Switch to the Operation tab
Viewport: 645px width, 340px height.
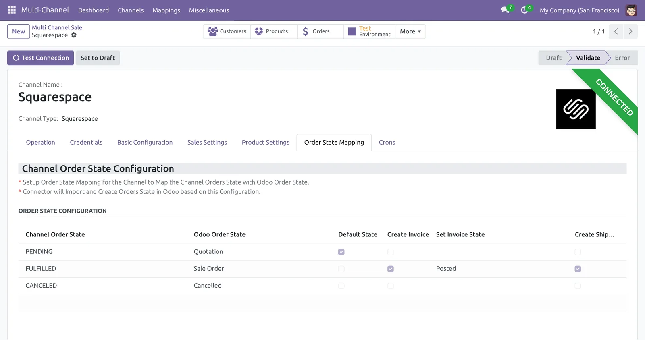tap(40, 142)
